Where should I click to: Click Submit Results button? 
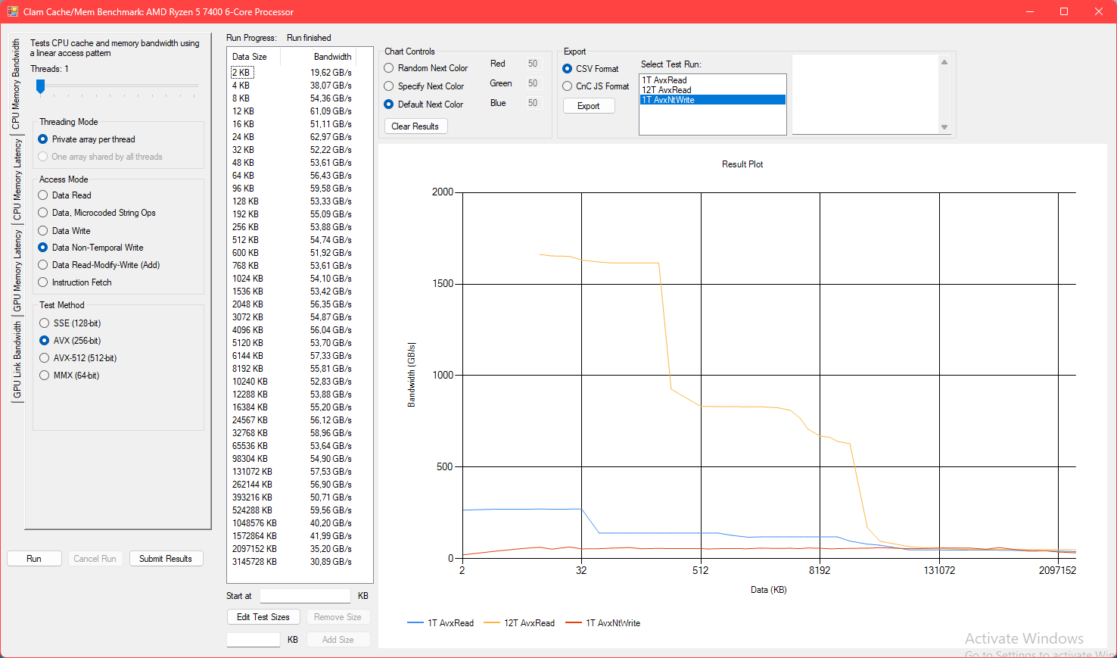pyautogui.click(x=166, y=559)
